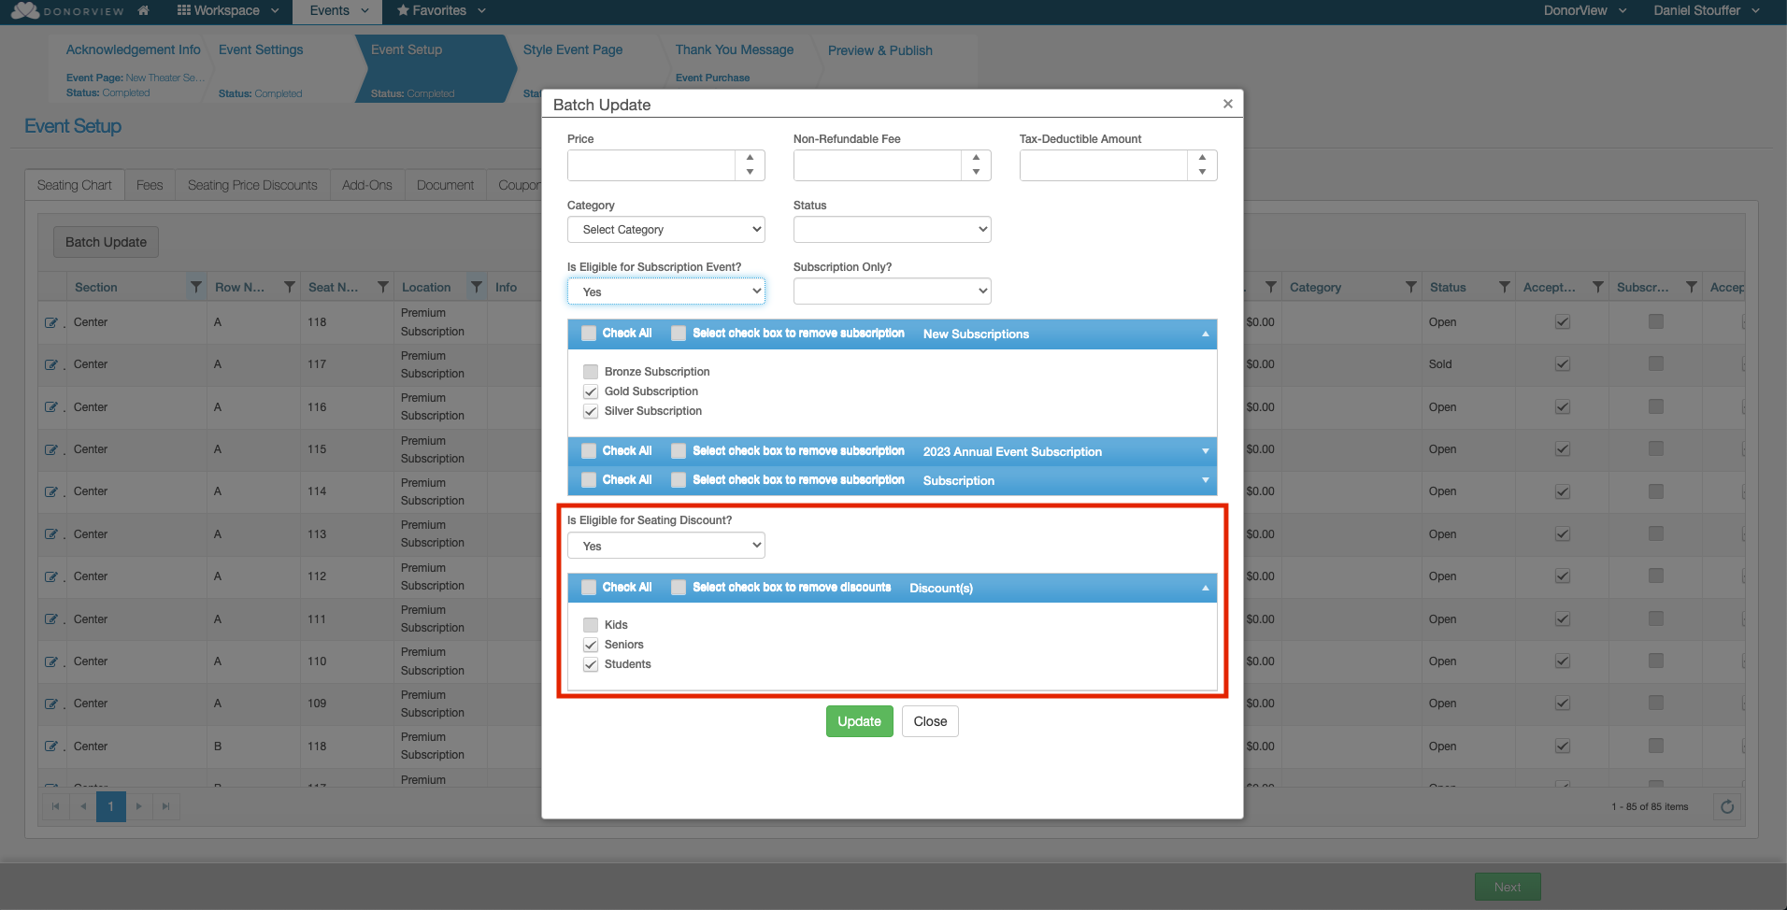Go to next page of grid

tap(138, 806)
